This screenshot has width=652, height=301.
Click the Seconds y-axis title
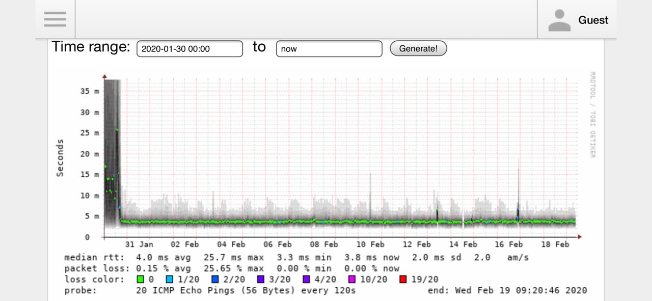click(60, 158)
